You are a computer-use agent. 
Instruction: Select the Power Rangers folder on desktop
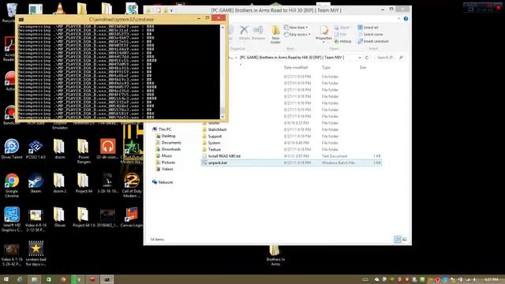point(84,151)
